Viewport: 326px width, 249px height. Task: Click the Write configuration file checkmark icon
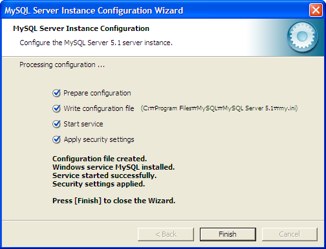(x=56, y=108)
